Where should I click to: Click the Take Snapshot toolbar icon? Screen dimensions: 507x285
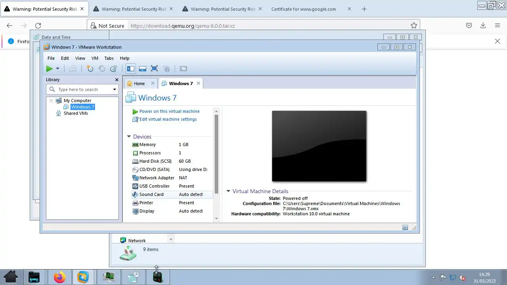90,68
